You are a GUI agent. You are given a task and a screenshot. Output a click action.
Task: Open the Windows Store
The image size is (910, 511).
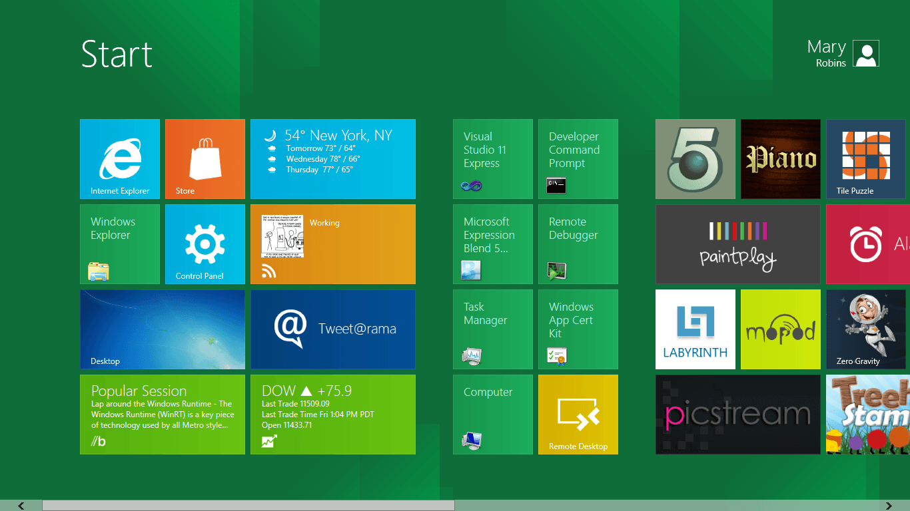click(205, 159)
